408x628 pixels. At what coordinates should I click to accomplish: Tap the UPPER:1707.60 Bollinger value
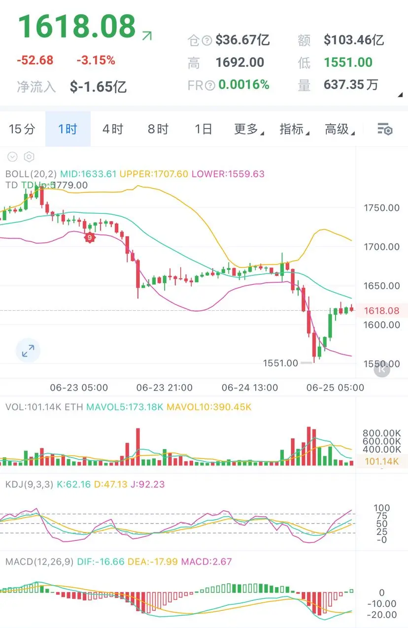(x=154, y=174)
